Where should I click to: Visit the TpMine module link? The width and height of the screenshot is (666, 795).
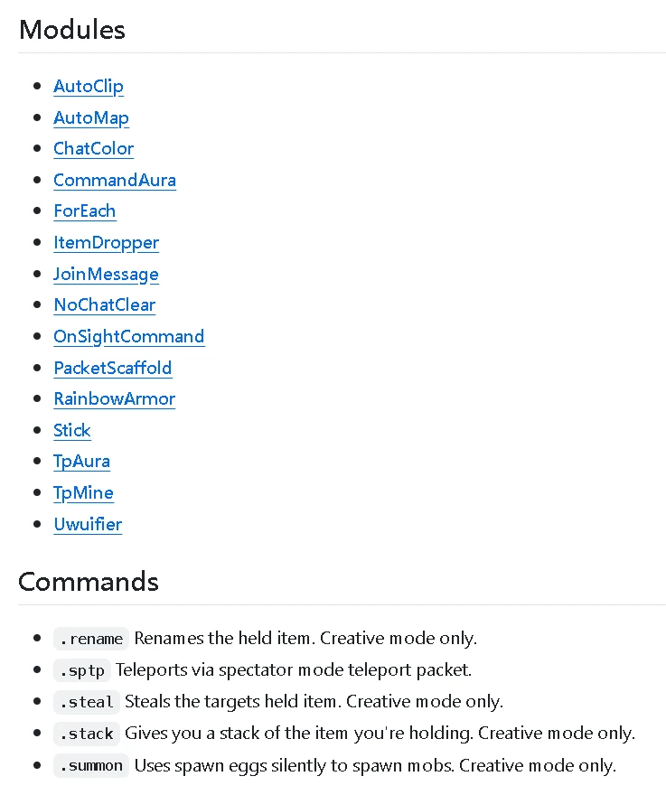83,492
